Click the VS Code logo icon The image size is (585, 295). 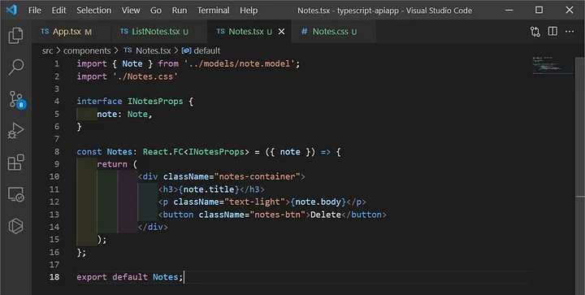pyautogui.click(x=11, y=10)
